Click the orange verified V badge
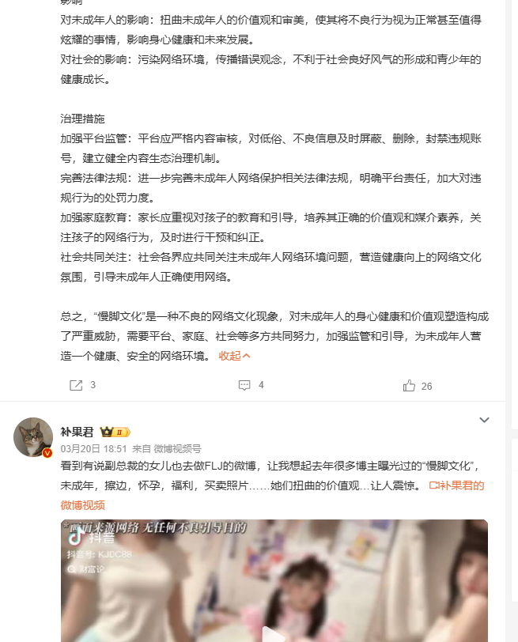The height and width of the screenshot is (642, 518). tap(47, 453)
